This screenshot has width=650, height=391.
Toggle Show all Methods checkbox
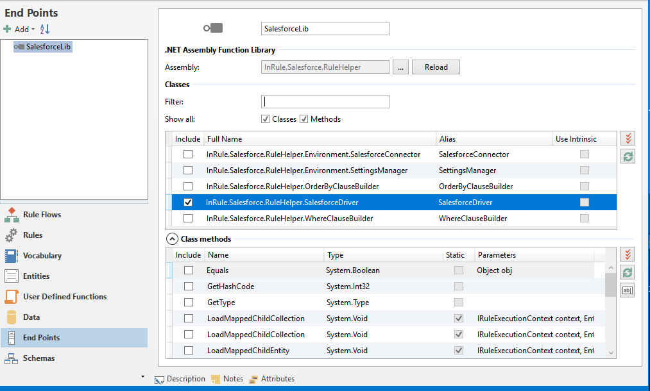pyautogui.click(x=304, y=119)
